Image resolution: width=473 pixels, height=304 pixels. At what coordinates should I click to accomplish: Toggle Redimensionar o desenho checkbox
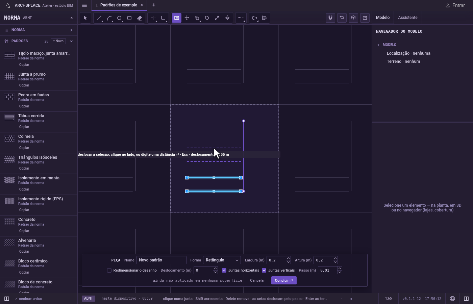tap(109, 270)
